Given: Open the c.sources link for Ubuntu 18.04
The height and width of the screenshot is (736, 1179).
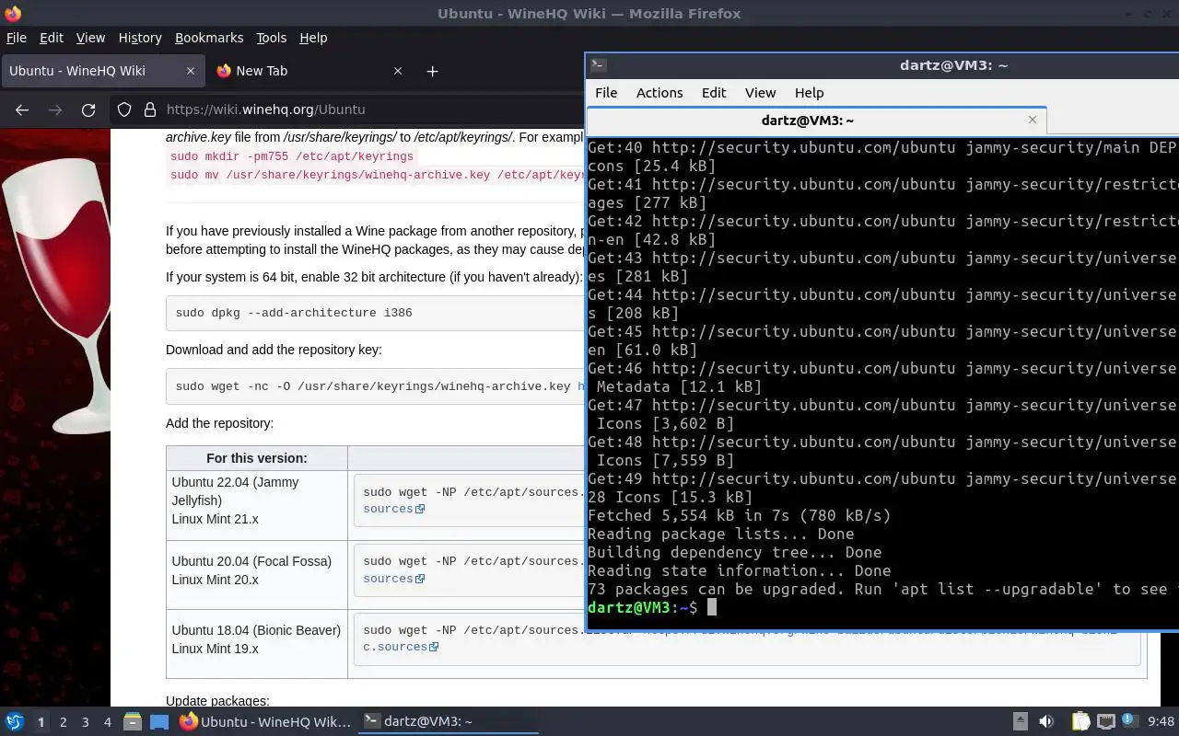Looking at the screenshot, I should [401, 647].
